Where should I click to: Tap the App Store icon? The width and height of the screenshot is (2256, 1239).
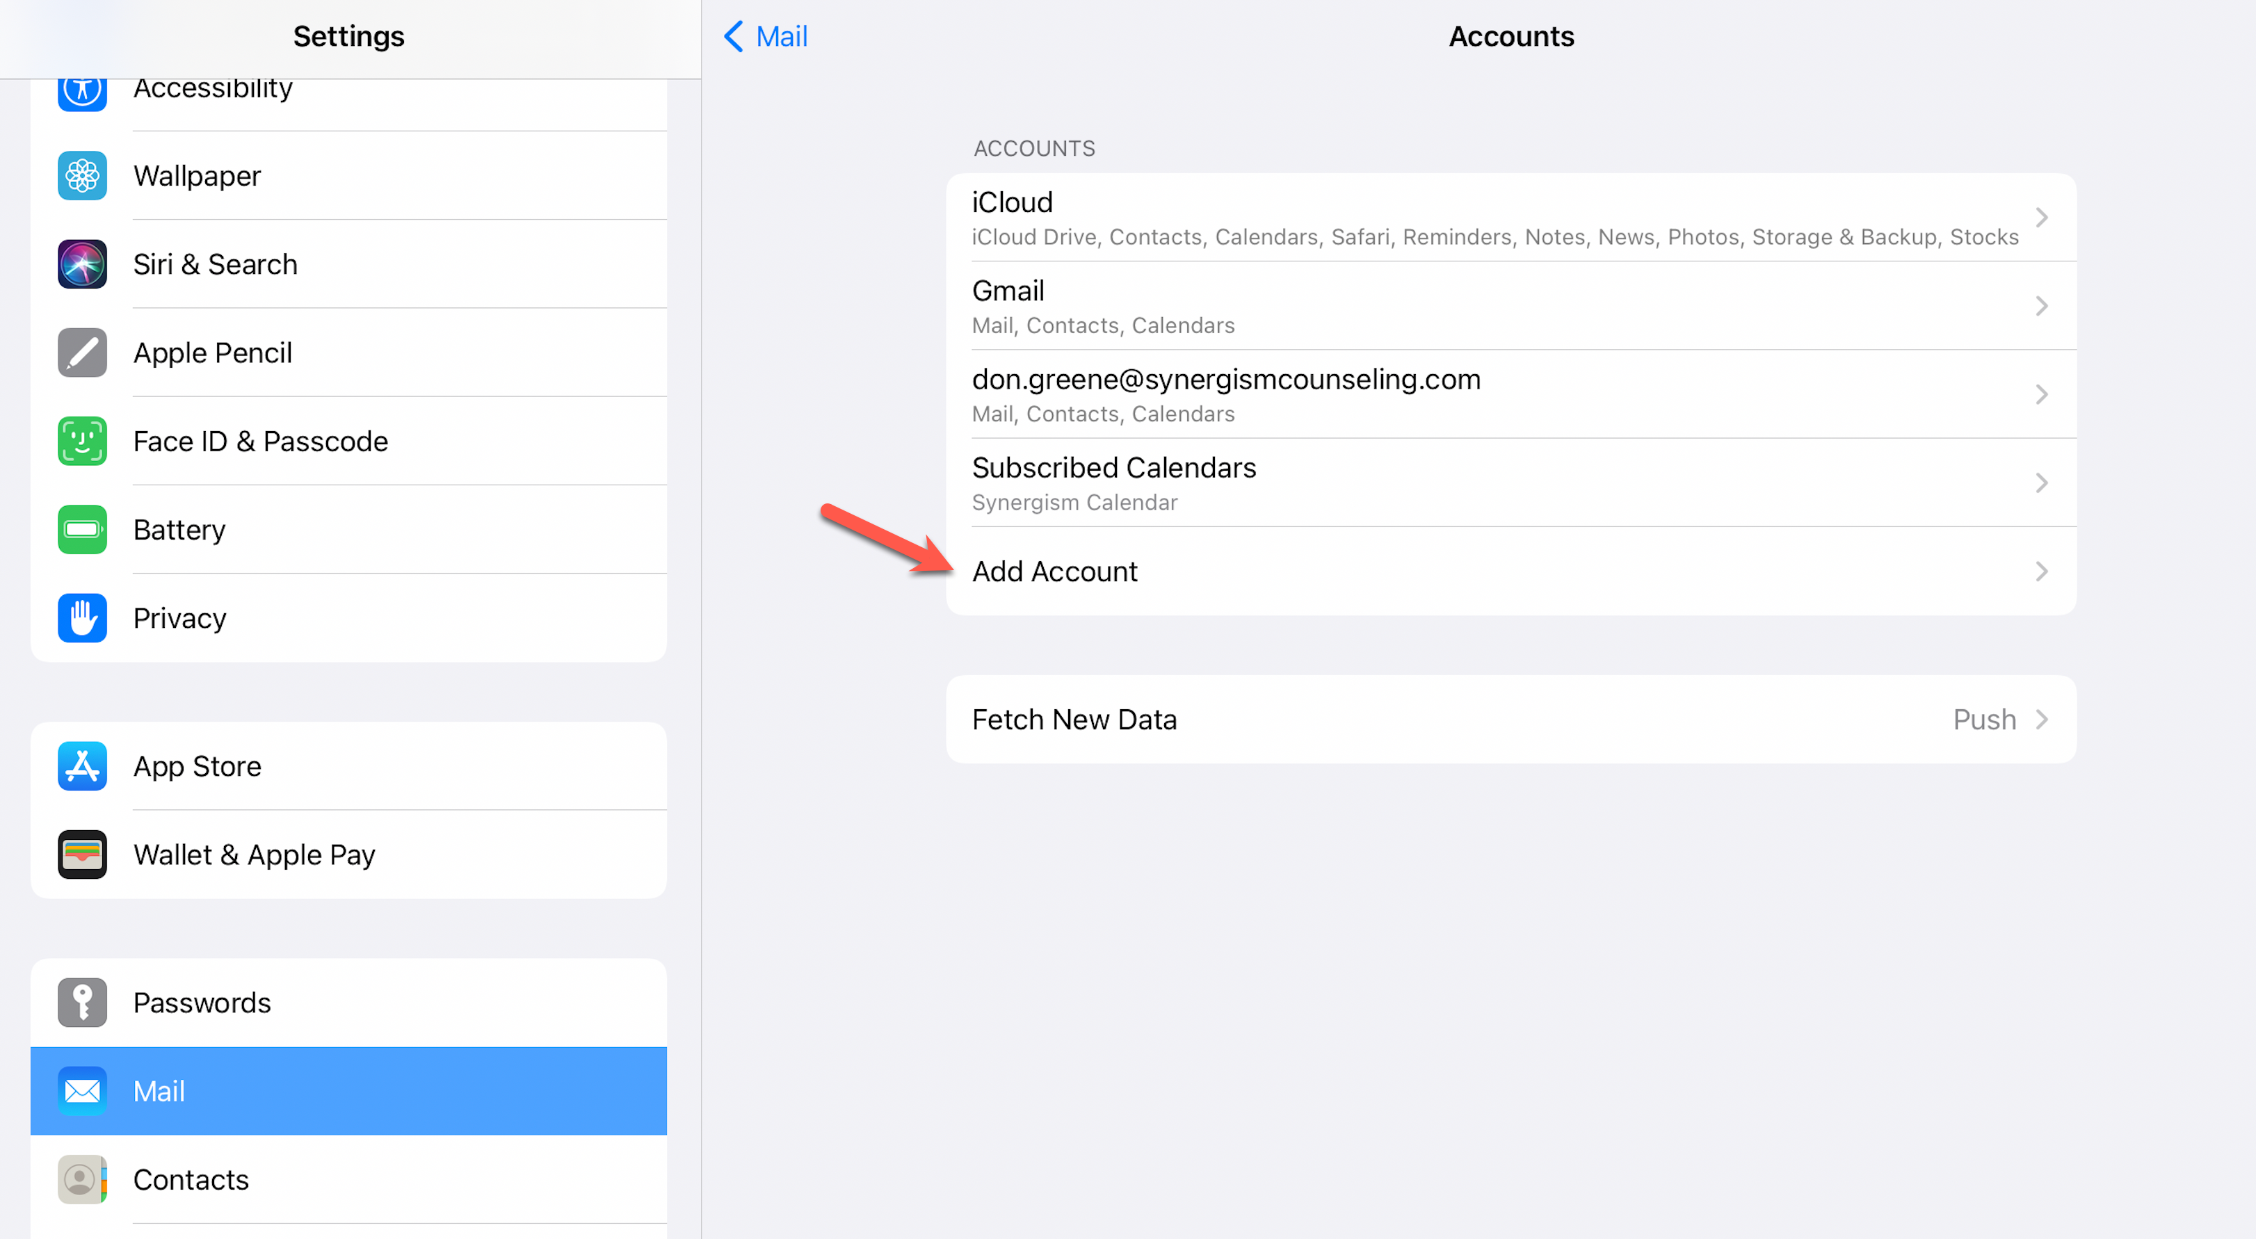[82, 766]
